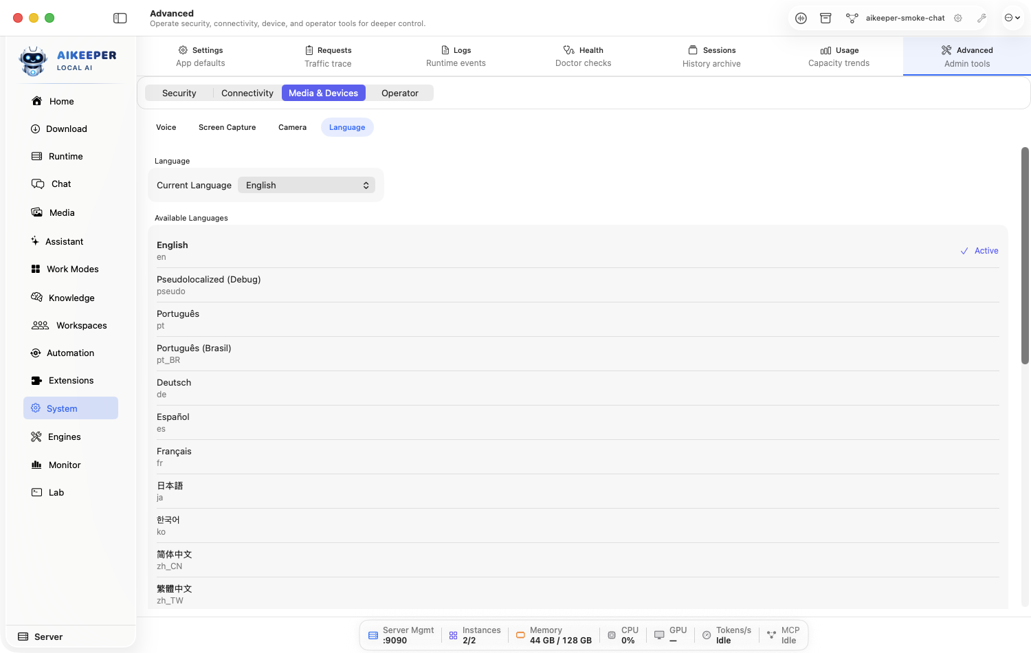Select the Deutsch language row
Screen dimensions: 1031x653
[577, 388]
